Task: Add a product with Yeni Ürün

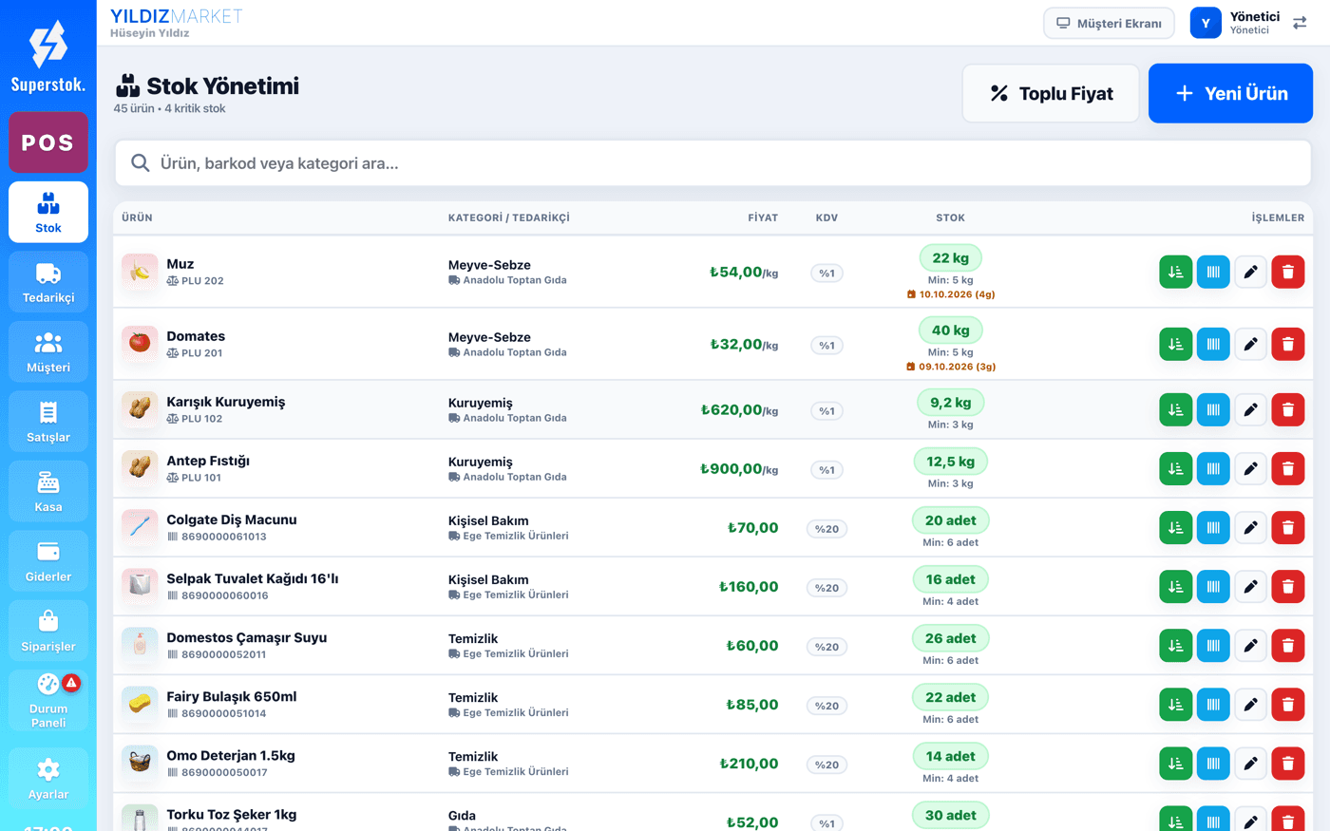Action: pyautogui.click(x=1230, y=93)
